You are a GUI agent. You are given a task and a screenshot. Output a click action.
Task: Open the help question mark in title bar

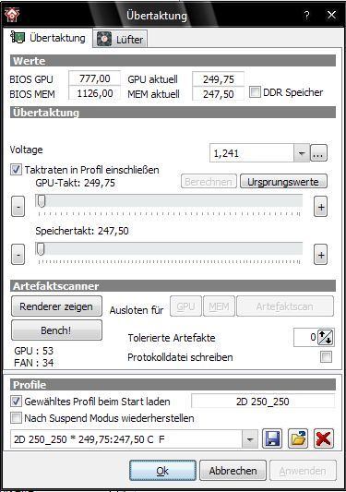tap(307, 15)
